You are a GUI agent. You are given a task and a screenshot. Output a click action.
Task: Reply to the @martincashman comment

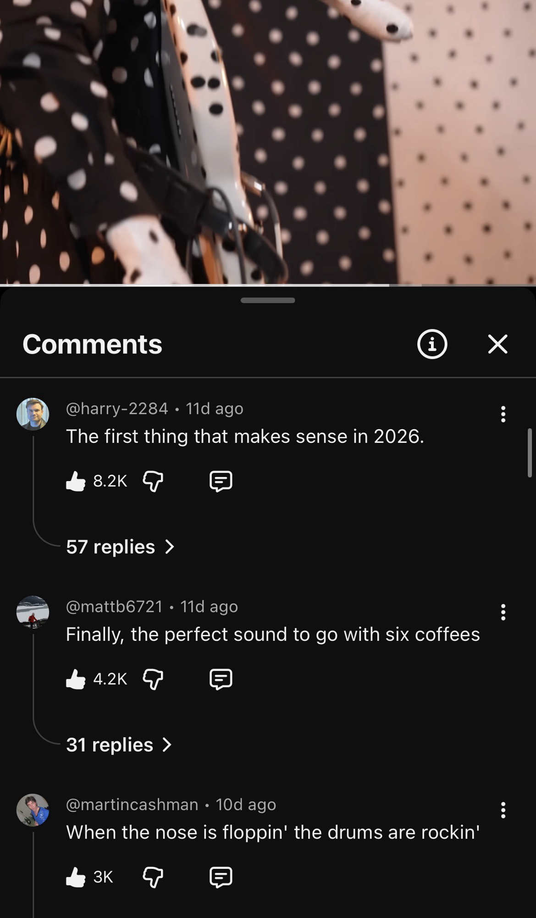[221, 877]
